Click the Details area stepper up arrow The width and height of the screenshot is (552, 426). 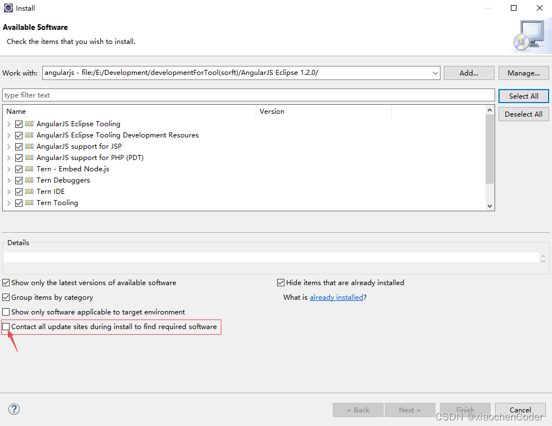pyautogui.click(x=543, y=256)
